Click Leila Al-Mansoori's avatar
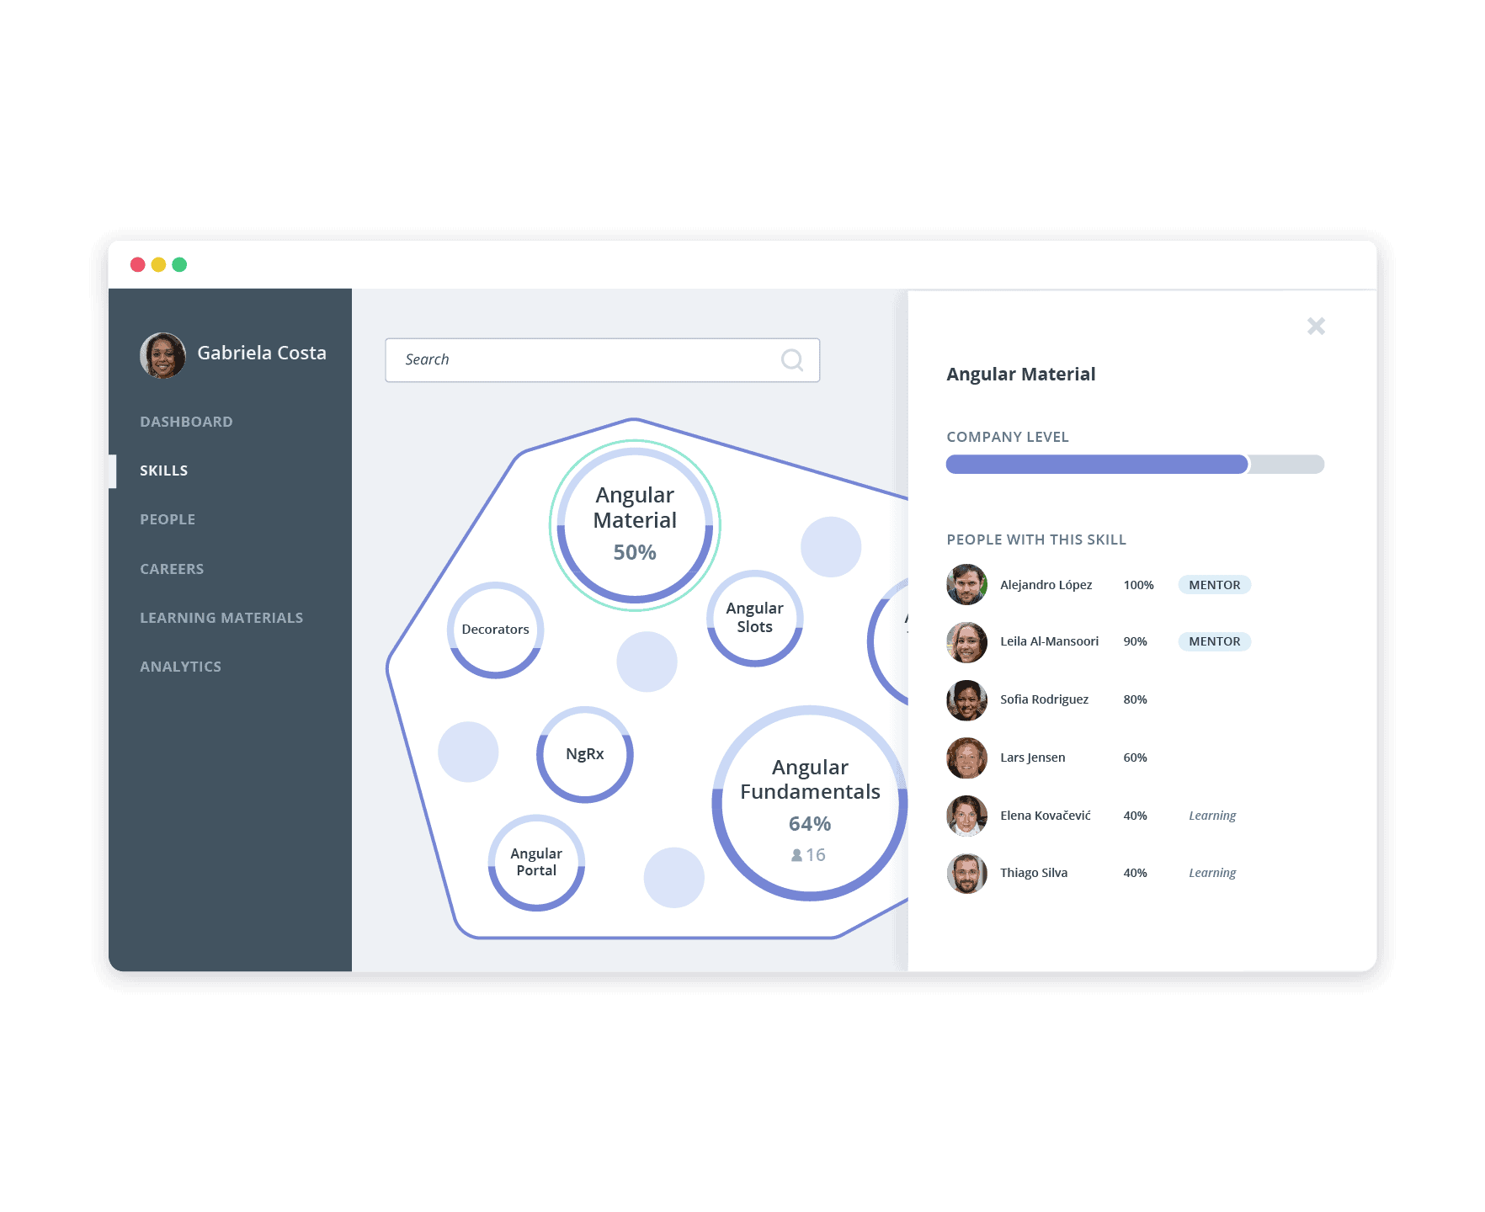1485x1212 pixels. pos(966,642)
